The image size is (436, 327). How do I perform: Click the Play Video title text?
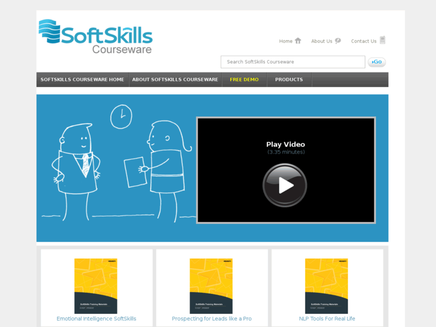(285, 145)
